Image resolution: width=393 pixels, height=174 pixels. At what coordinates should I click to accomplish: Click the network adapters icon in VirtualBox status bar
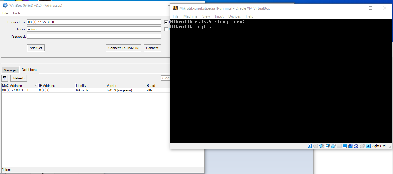(x=327, y=146)
